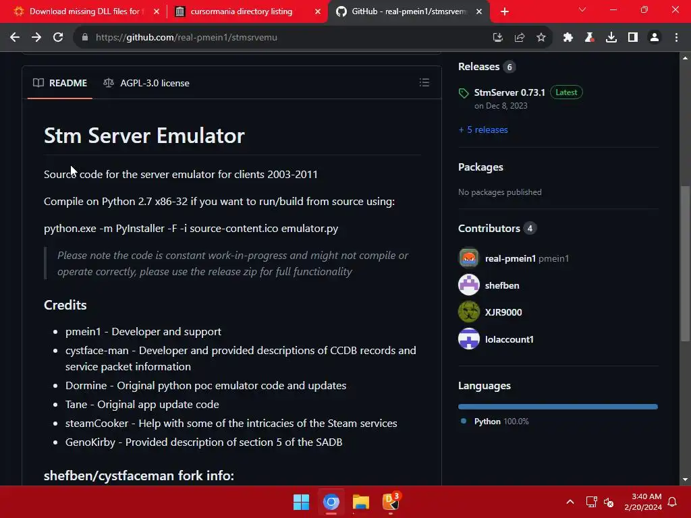
Task: Click the Stm Server Emulator heading
Action: click(144, 136)
